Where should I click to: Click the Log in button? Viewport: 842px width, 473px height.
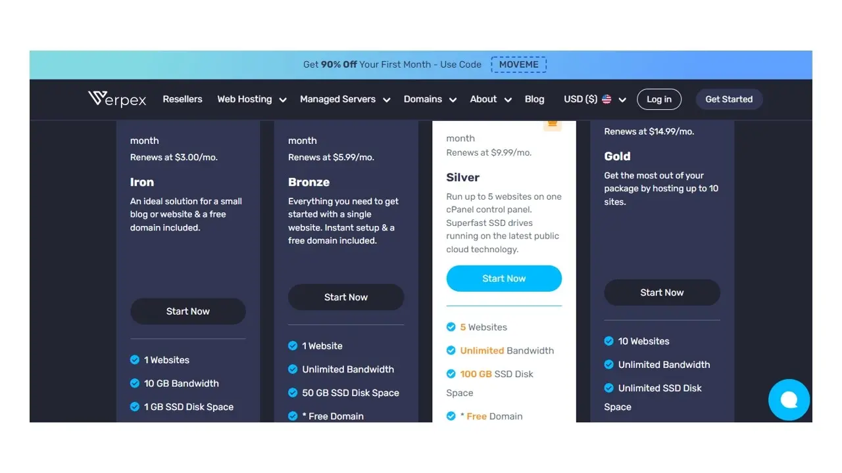(659, 99)
